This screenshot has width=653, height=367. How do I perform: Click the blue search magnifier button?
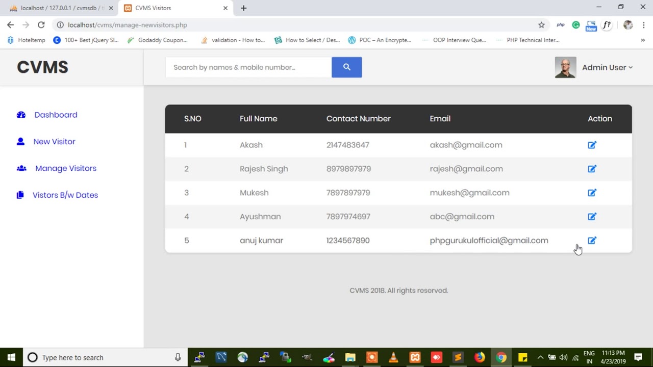pyautogui.click(x=346, y=67)
